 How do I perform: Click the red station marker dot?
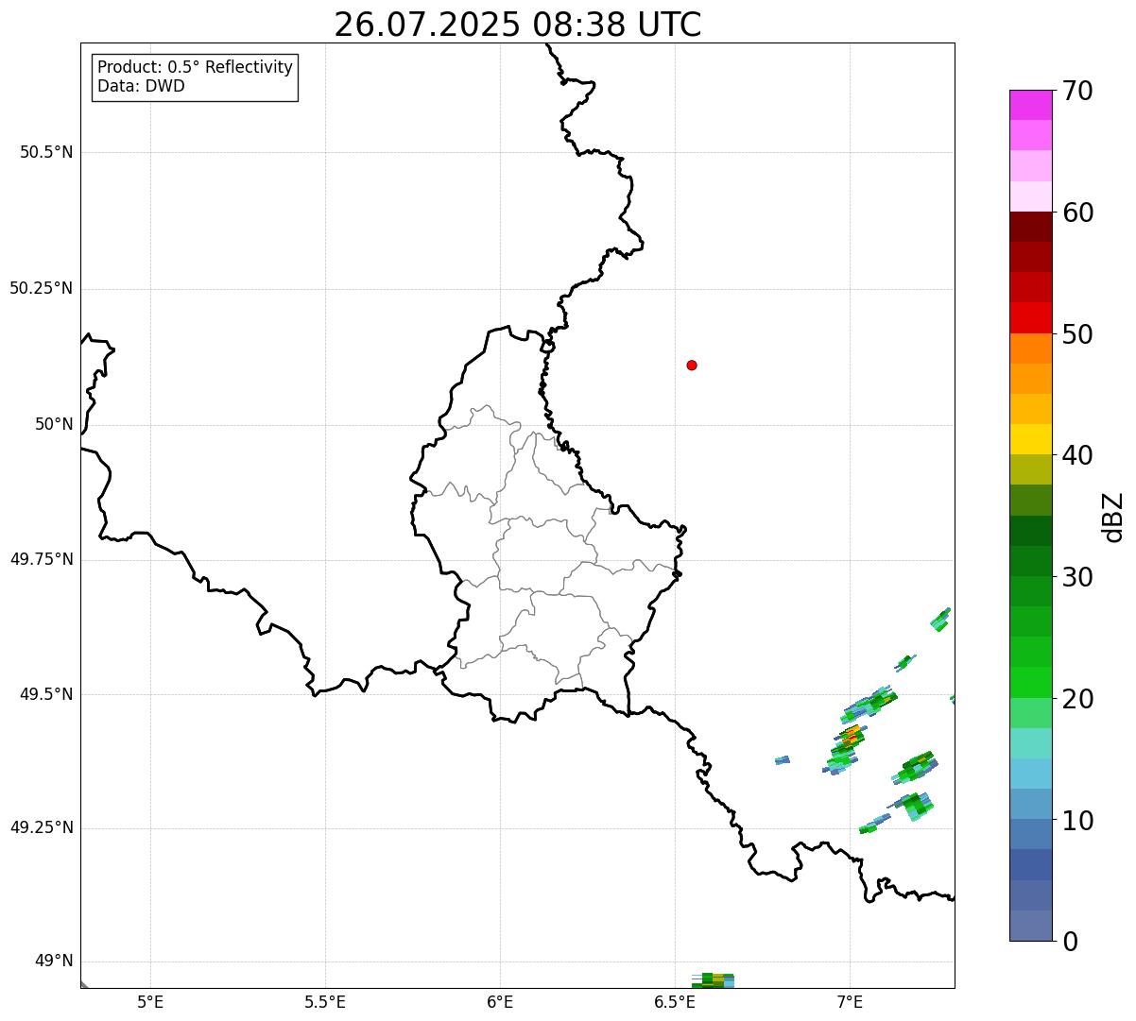click(x=692, y=365)
